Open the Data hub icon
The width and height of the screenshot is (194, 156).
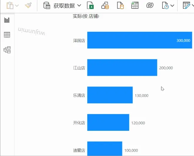(x=105, y=6)
